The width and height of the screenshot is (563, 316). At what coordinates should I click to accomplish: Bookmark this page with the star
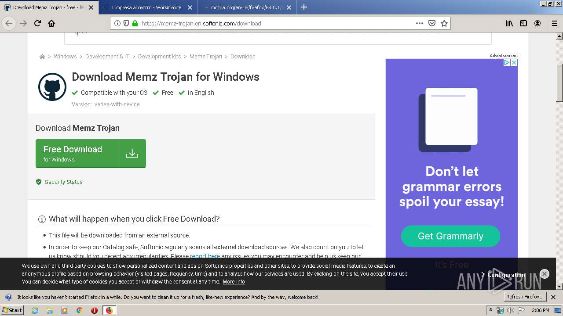pos(444,23)
